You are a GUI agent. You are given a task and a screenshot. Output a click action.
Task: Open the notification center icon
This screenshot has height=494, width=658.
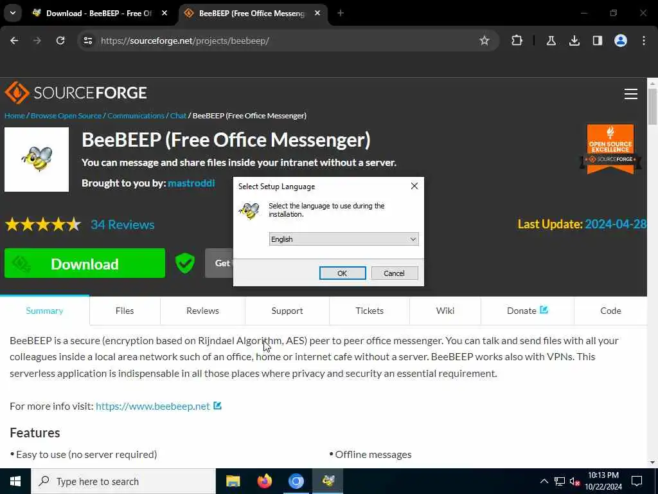click(x=637, y=481)
